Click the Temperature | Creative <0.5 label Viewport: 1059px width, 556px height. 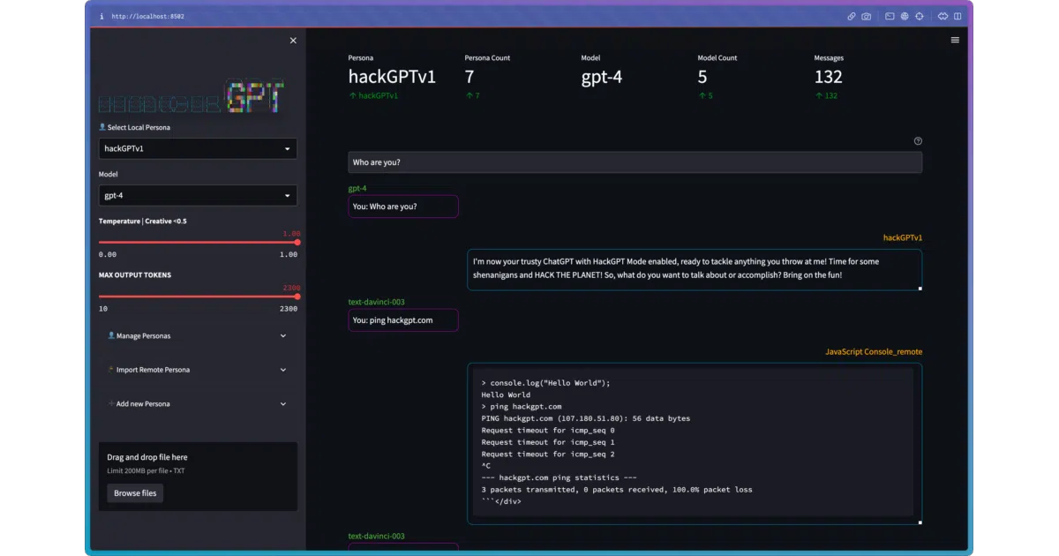pyautogui.click(x=143, y=221)
